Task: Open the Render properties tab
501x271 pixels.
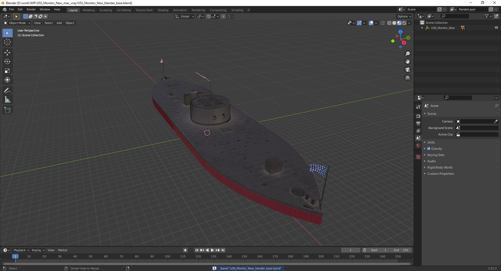Action: [x=418, y=116]
